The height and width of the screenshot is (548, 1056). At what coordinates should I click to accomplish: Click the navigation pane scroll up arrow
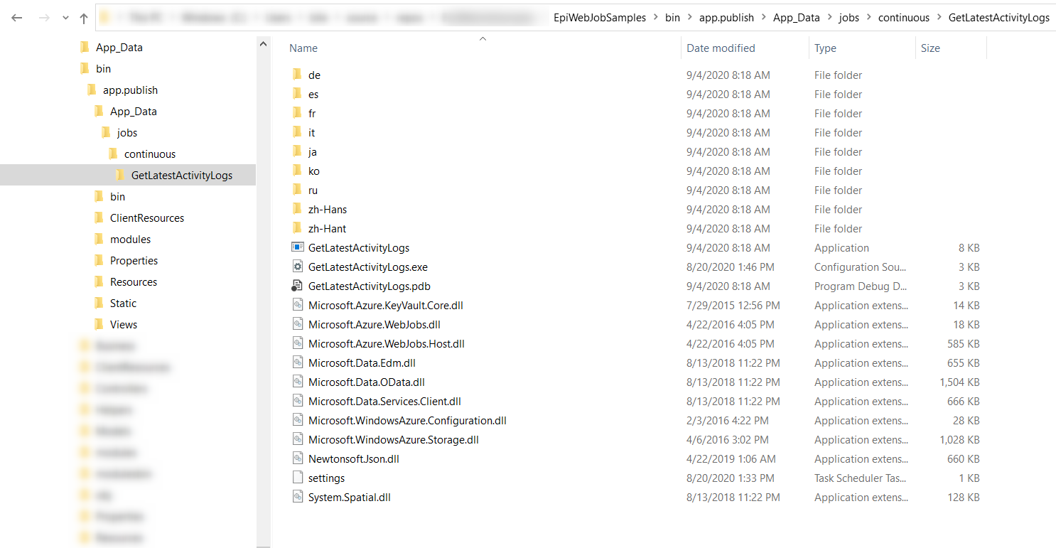(x=263, y=44)
